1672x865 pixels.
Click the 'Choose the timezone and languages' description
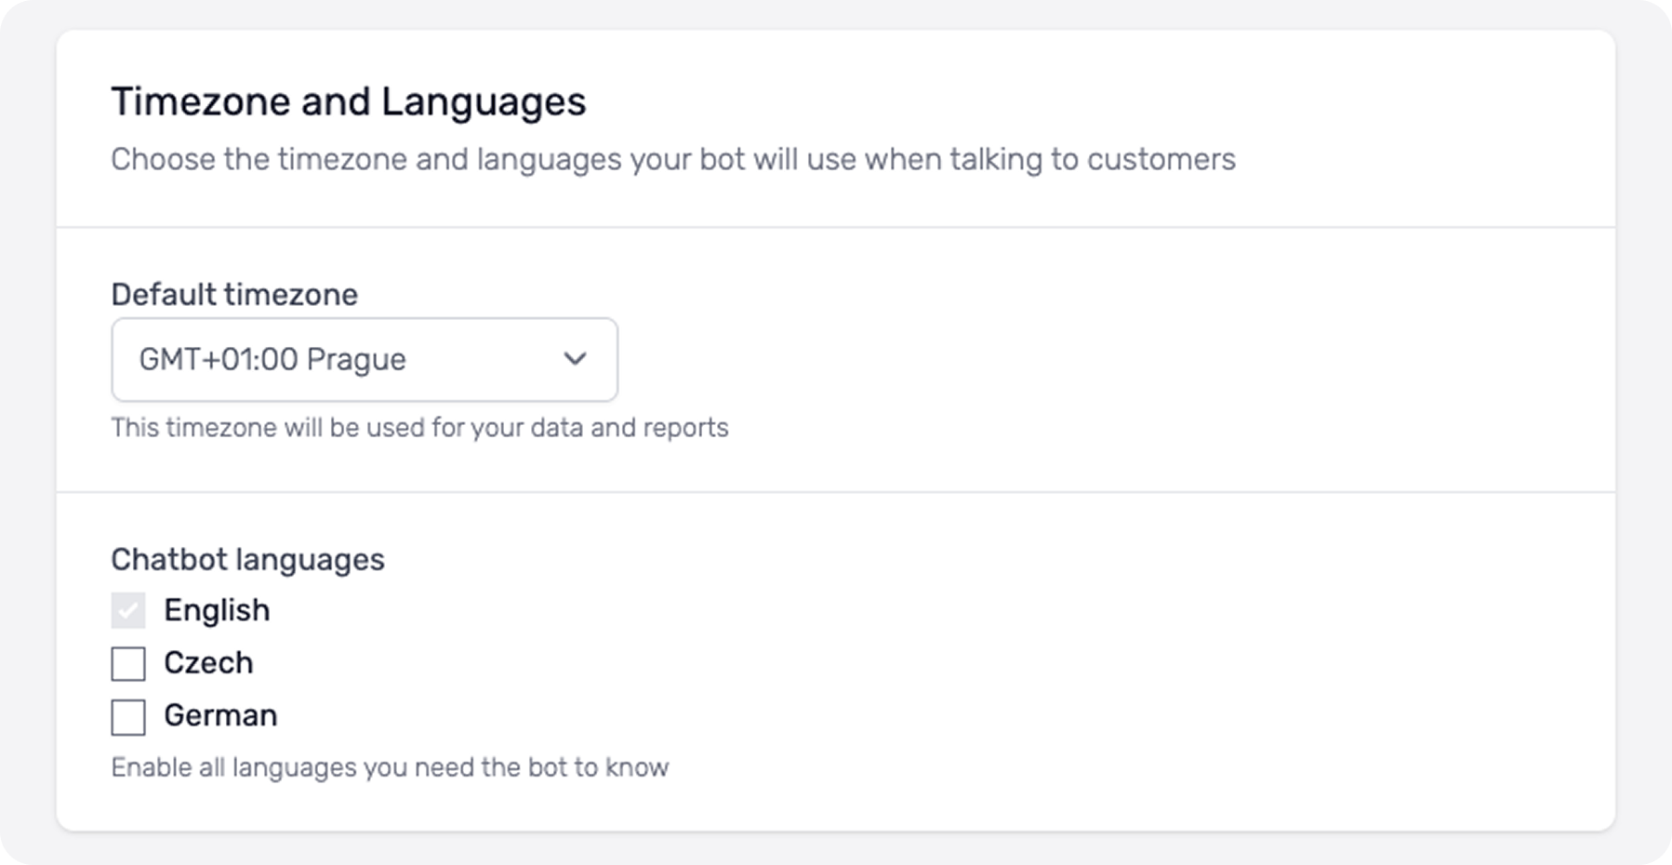click(x=673, y=160)
